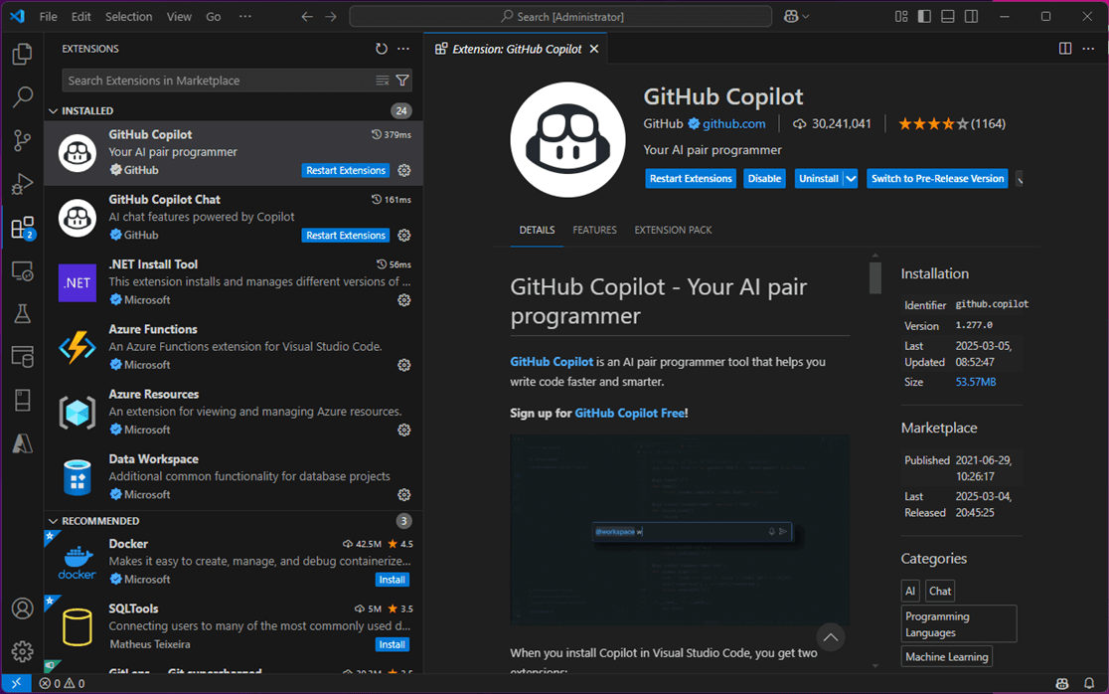Open manage gear for .NET Install Tool

(x=403, y=300)
